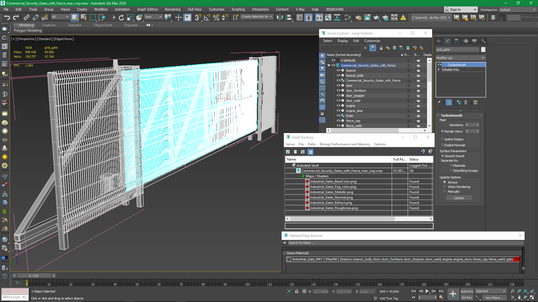The height and width of the screenshot is (302, 538).
Task: Click the Update button in TurboSmooth panel
Action: [459, 198]
